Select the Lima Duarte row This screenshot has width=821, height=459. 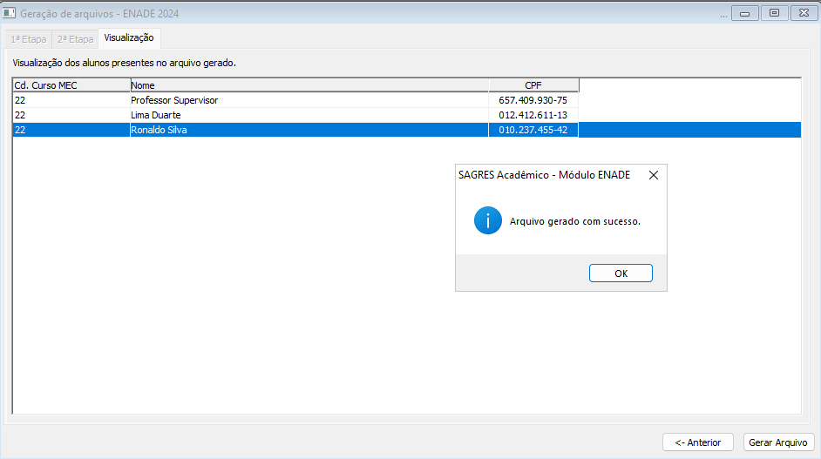(x=407, y=115)
